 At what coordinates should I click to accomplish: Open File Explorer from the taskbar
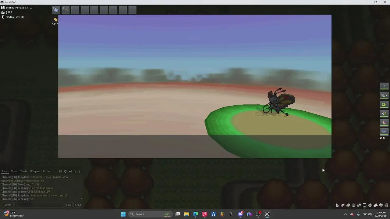click(186, 214)
